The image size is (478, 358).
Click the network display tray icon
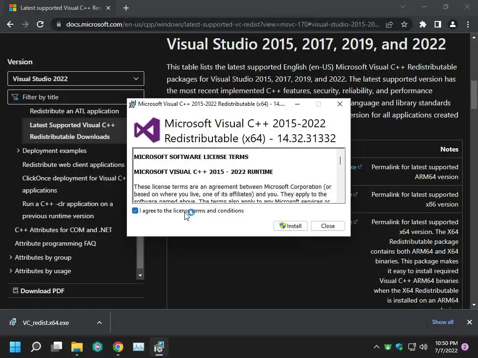[x=412, y=347]
